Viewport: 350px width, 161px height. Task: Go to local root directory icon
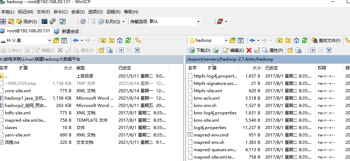pos(111,40)
